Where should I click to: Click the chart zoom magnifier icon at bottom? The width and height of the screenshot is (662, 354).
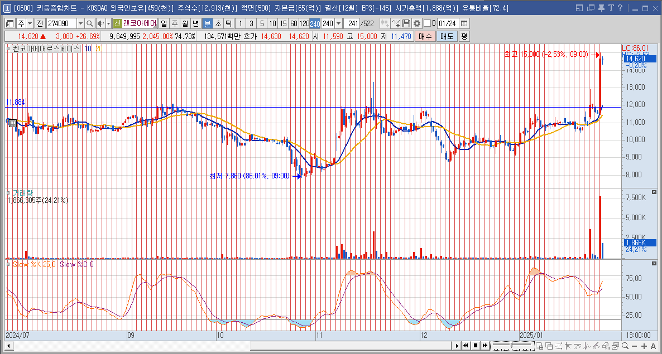tap(625, 346)
